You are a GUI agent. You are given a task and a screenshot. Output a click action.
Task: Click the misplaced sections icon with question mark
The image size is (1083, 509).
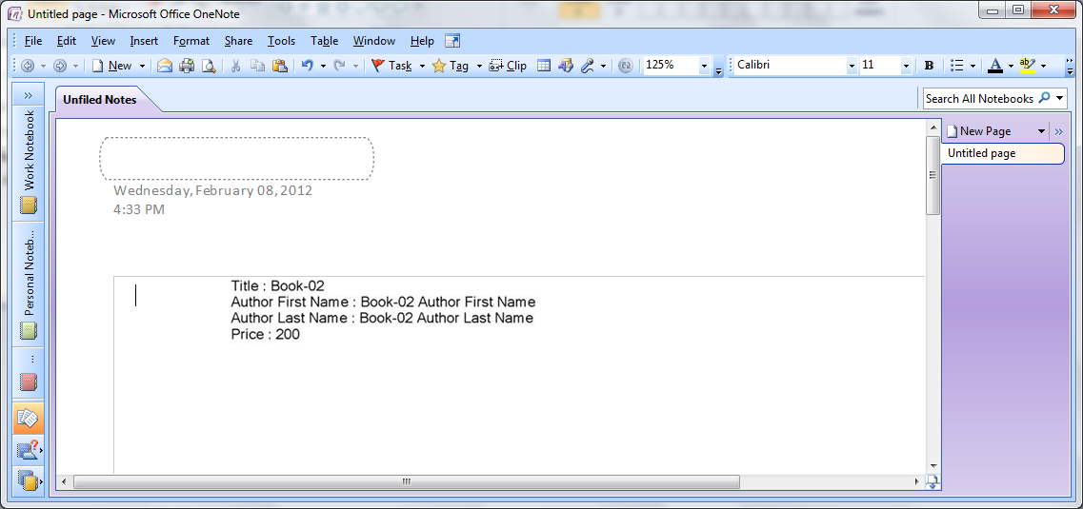click(x=29, y=450)
